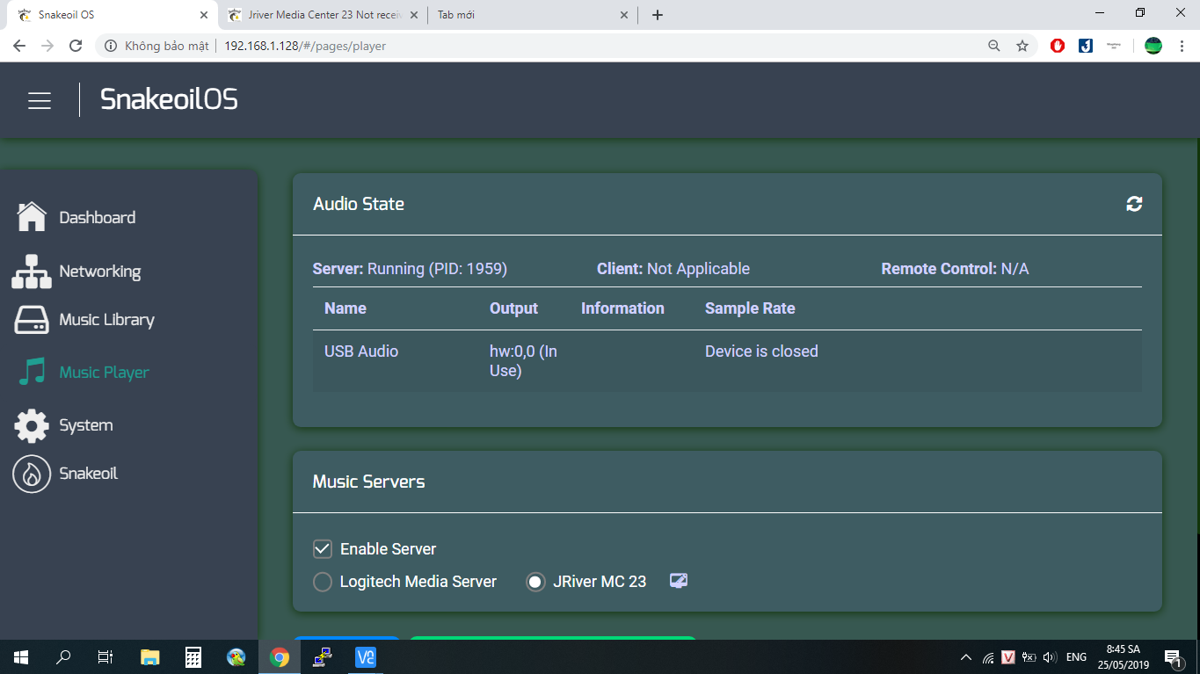Open the System settings page
The image size is (1200, 674).
pyautogui.click(x=86, y=425)
